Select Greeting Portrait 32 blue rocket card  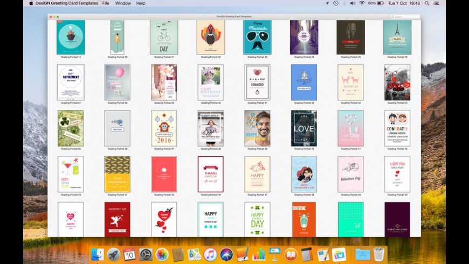[x=304, y=82]
